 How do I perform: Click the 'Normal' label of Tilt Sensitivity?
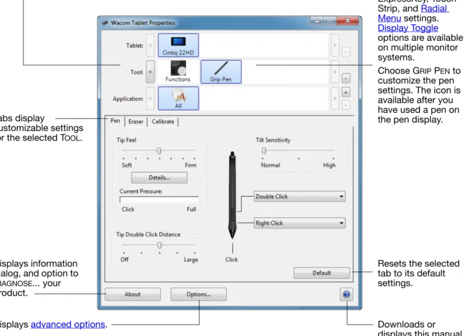[270, 165]
